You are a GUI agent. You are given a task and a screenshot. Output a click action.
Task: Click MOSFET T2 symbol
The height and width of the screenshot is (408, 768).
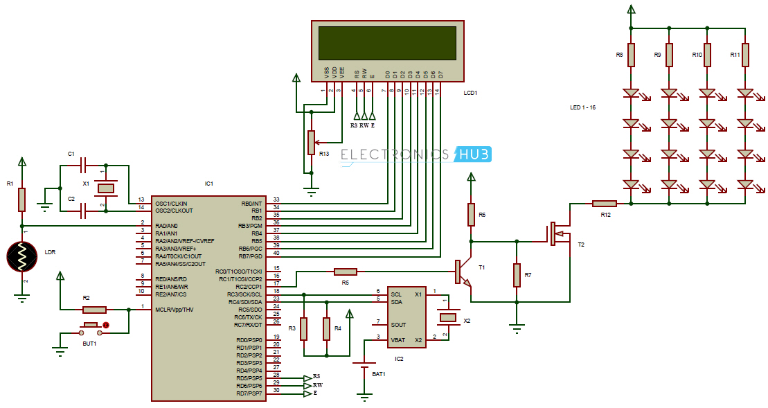click(559, 234)
